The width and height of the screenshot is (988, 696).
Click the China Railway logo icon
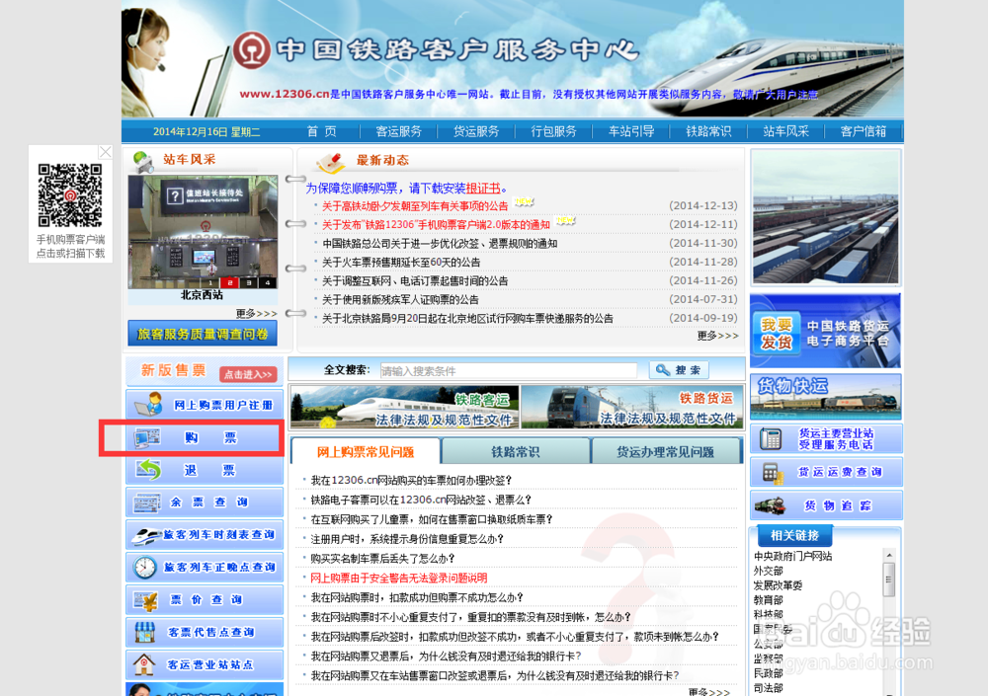[x=252, y=50]
